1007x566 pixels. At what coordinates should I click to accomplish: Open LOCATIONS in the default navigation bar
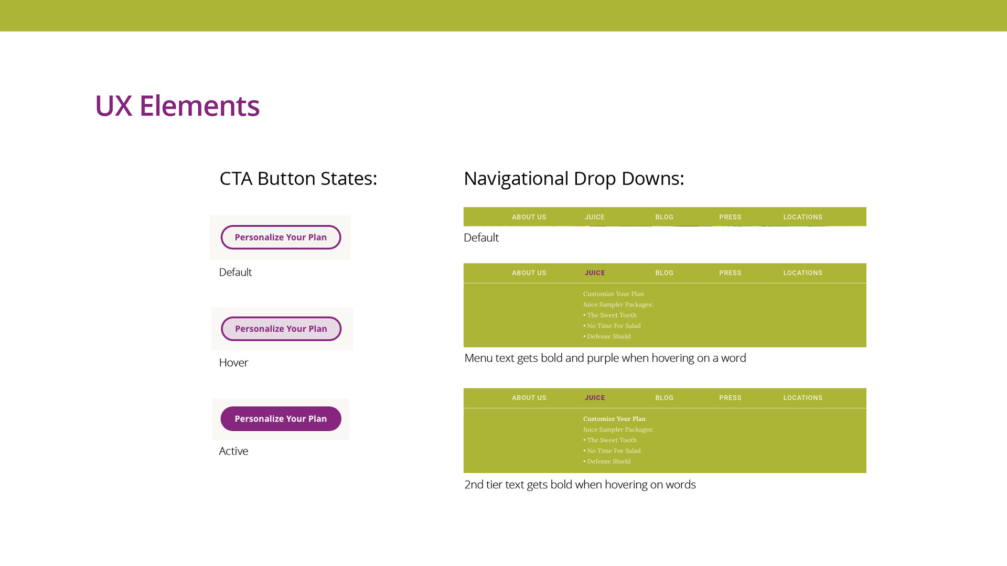pos(802,217)
